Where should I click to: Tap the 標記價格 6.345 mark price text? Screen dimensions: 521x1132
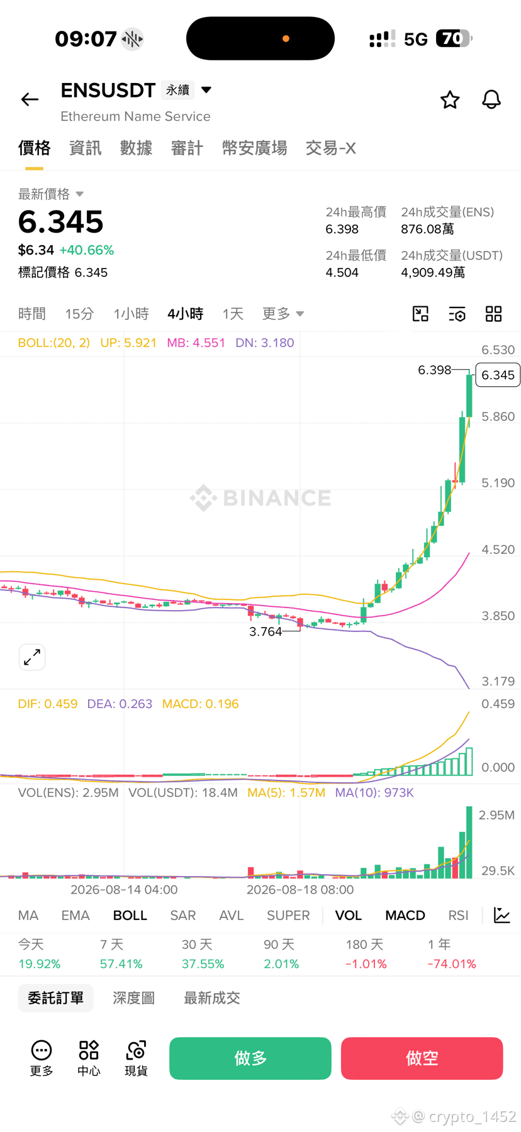pos(63,272)
